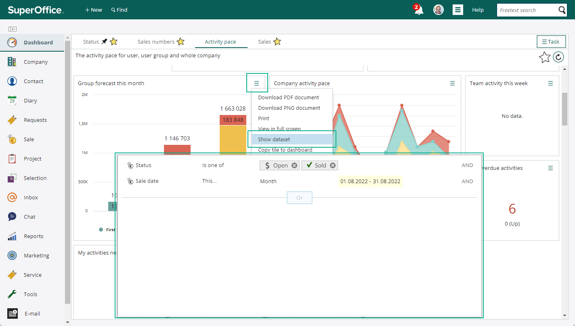The width and height of the screenshot is (575, 326).
Task: Toggle the large favorite star for this dashboard
Action: click(x=545, y=57)
